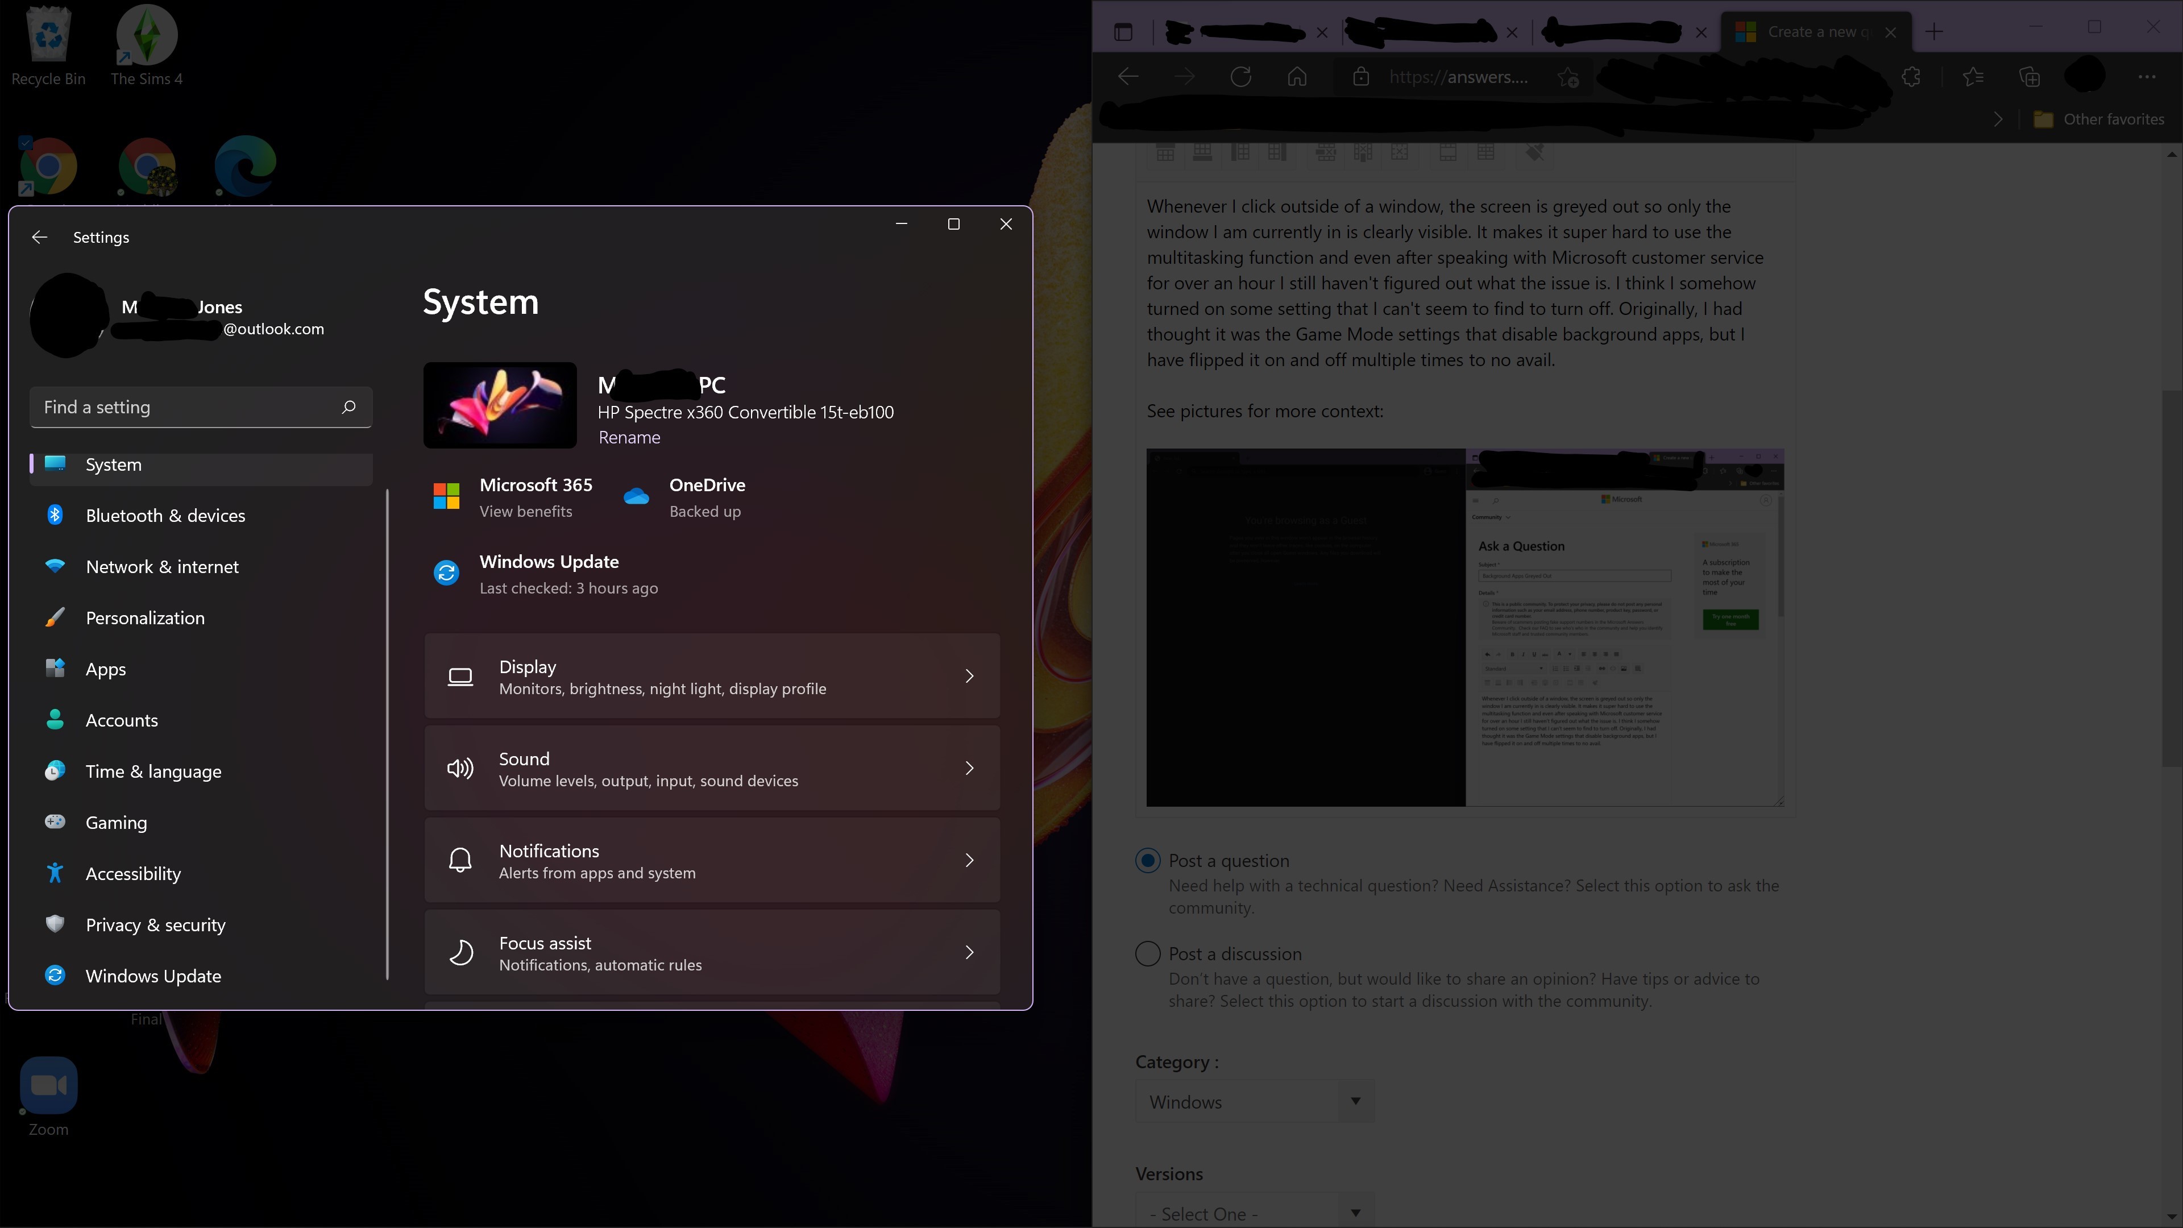This screenshot has width=2183, height=1228.
Task: Switch to the Create a new question tab
Action: (1810, 32)
